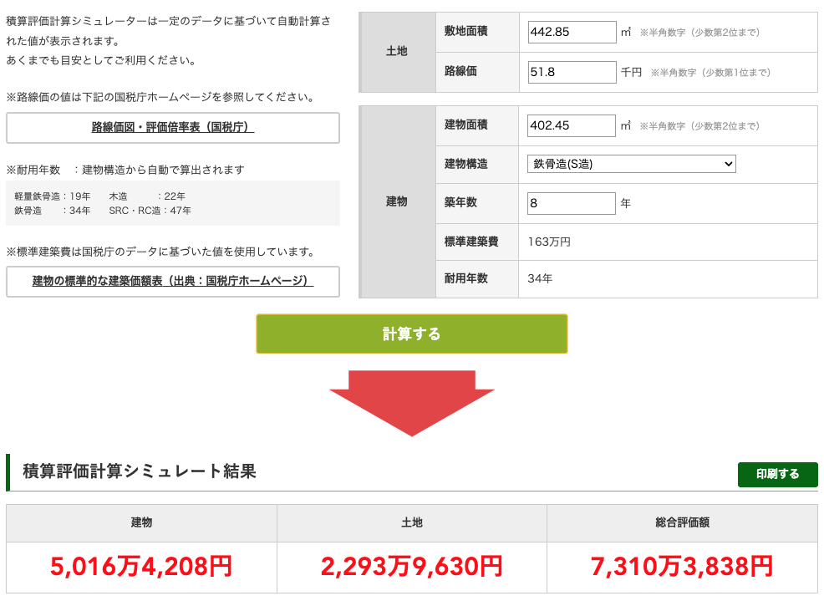Open the 路線価図・評価倍率表 link
Screen dimensions: 824x601
tap(173, 128)
